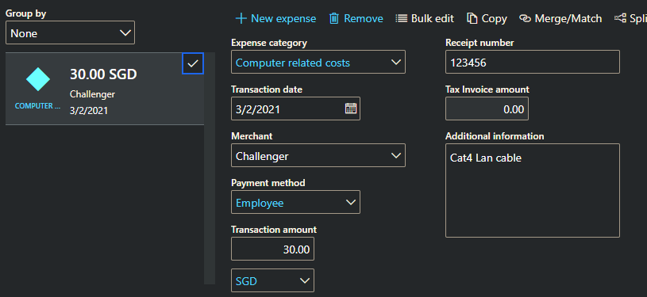The height and width of the screenshot is (297, 647).
Task: Click the Transaction date field 3/2/2021
Action: (x=295, y=109)
